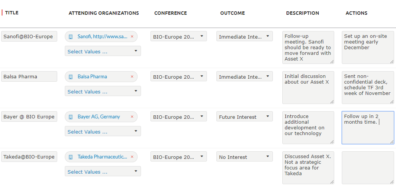Click building icon beside Balsa Pharma

click(71, 77)
